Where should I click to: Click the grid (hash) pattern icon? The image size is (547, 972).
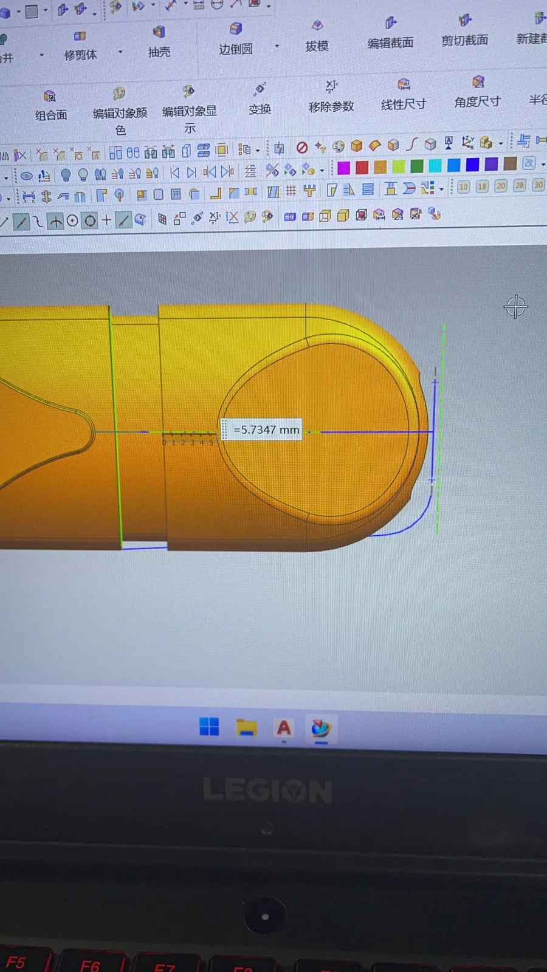coord(291,191)
